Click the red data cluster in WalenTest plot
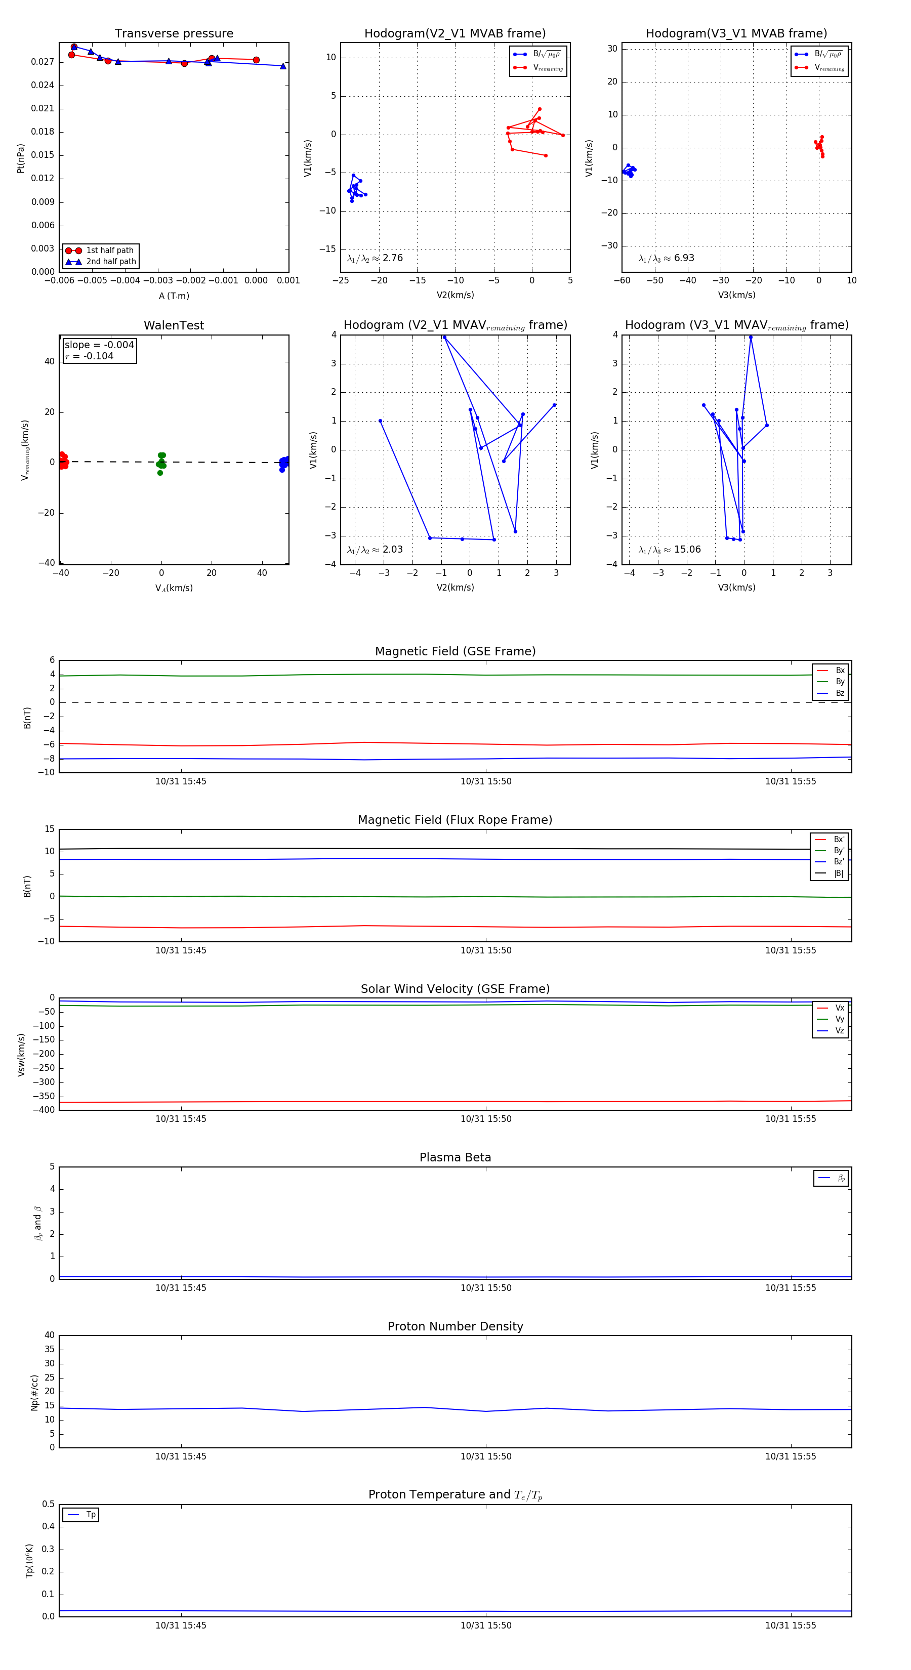 [x=63, y=461]
